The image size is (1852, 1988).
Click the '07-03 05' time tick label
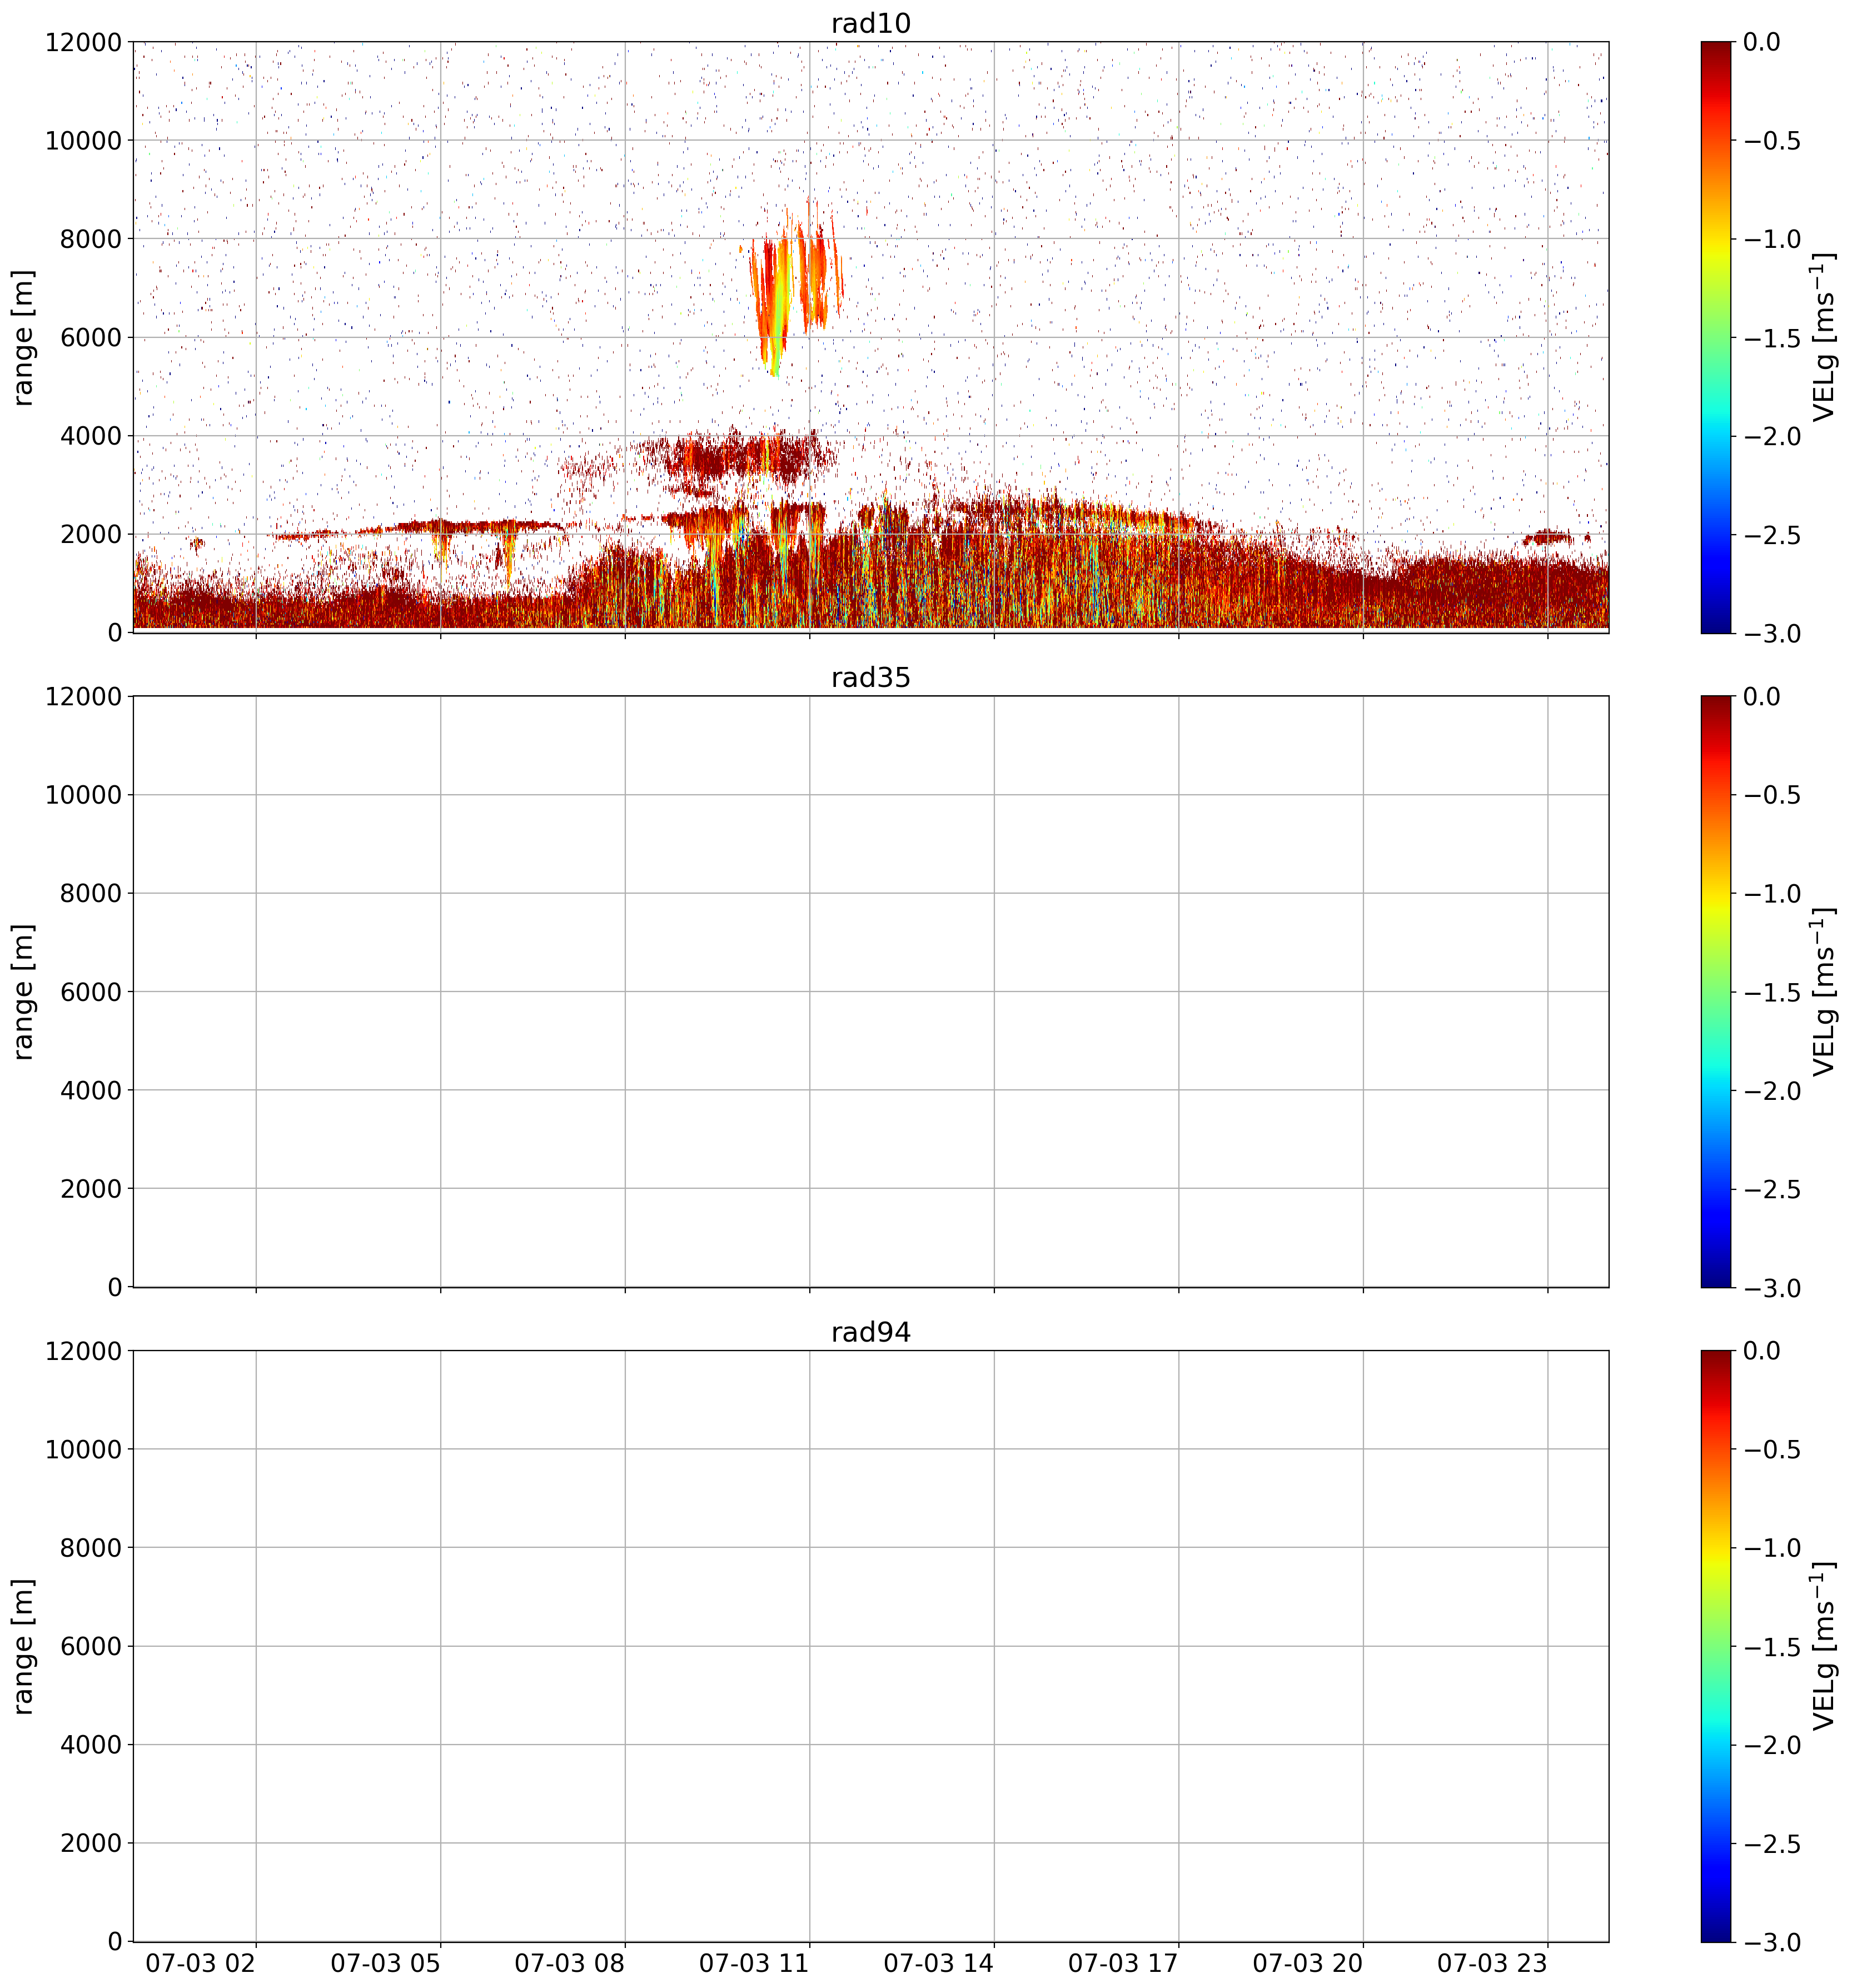(x=385, y=1963)
